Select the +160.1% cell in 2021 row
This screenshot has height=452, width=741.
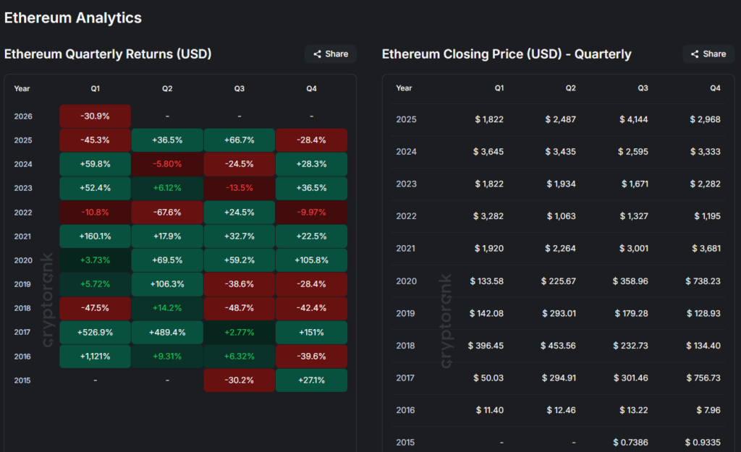(x=95, y=236)
